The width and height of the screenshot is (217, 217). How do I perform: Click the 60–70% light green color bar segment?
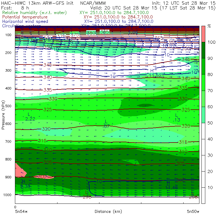[203, 99]
